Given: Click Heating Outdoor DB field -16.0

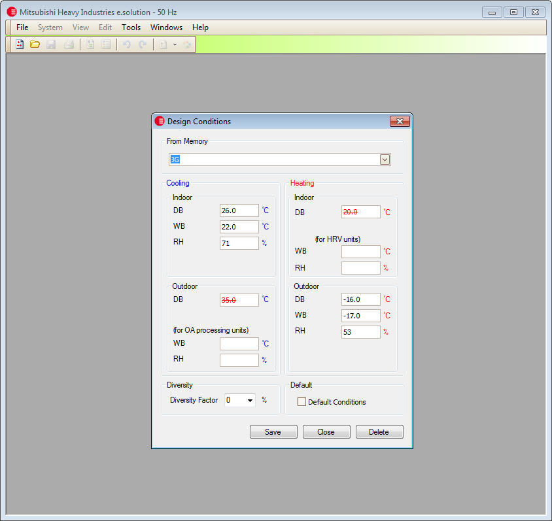Looking at the screenshot, I should (361, 299).
